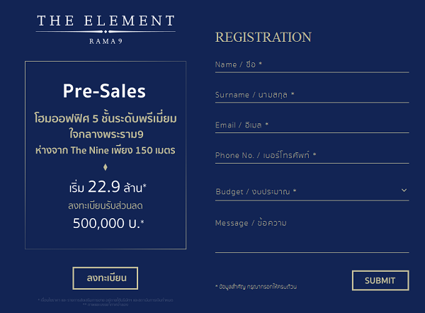Click the REGISTRATION heading
The height and width of the screenshot is (313, 425).
pyautogui.click(x=263, y=37)
